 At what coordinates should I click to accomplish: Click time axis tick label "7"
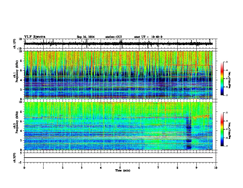click(158, 168)
